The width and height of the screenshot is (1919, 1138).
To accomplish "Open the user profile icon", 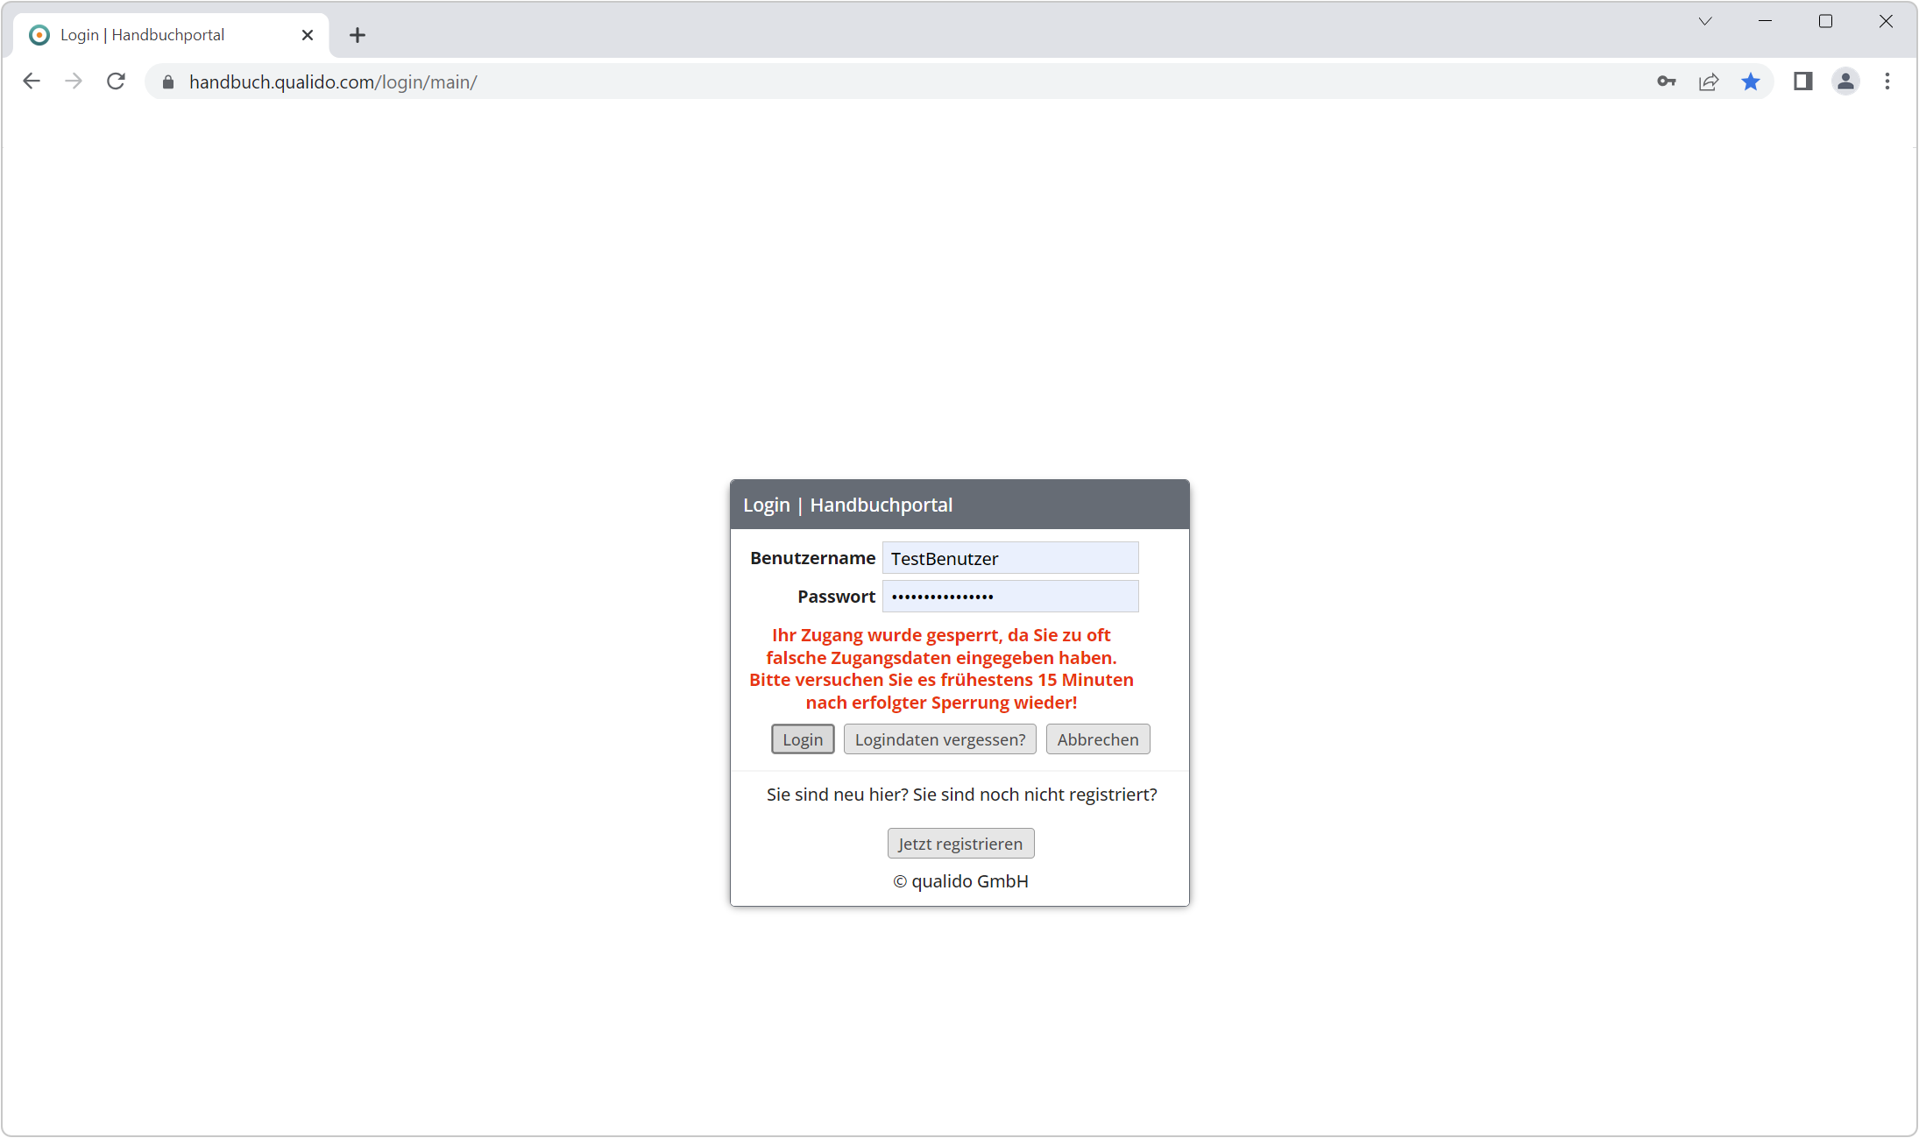I will [1845, 81].
